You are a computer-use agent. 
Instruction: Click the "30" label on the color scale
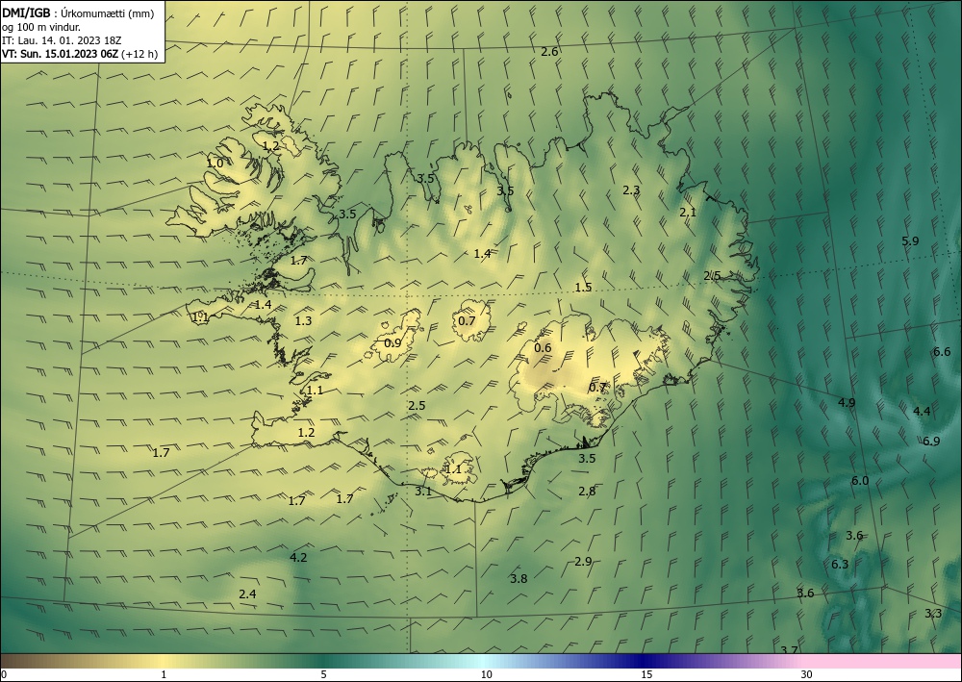point(807,674)
